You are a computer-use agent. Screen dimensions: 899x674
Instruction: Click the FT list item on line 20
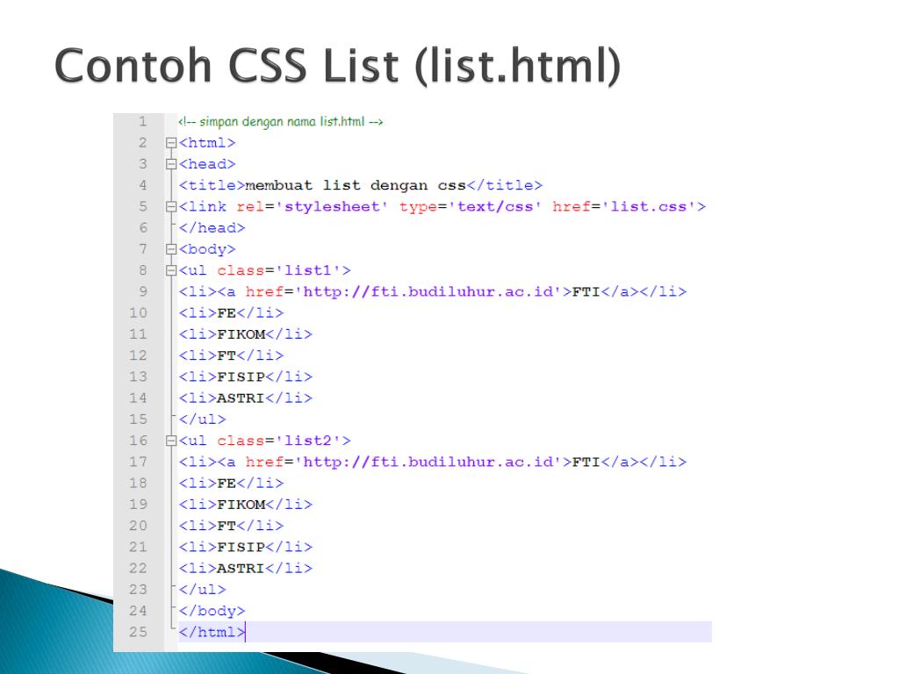(x=231, y=526)
